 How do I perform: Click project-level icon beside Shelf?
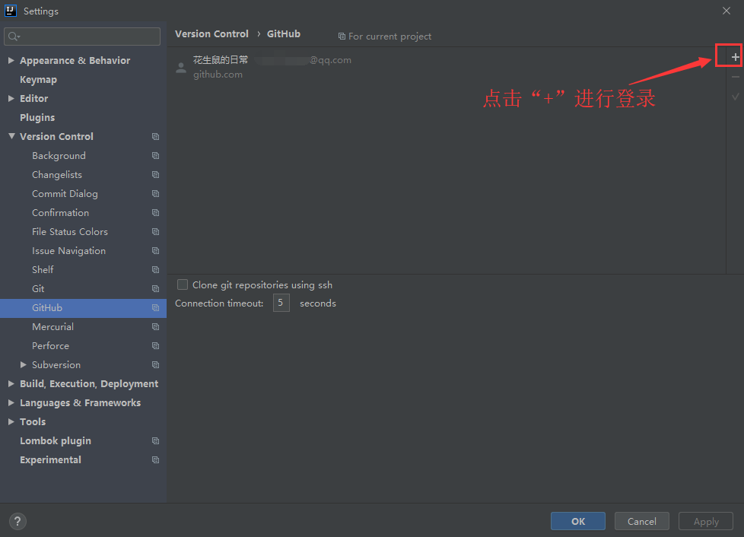point(155,269)
